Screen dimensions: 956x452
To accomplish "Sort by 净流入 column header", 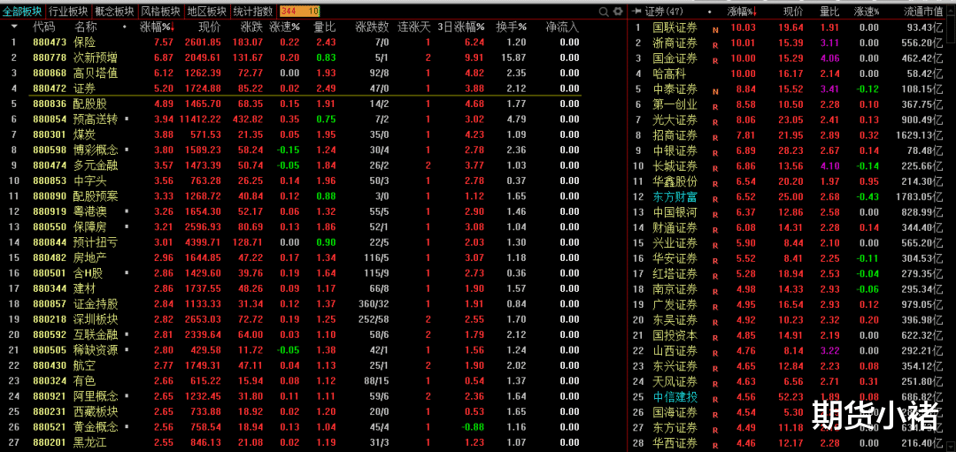I will click(562, 27).
